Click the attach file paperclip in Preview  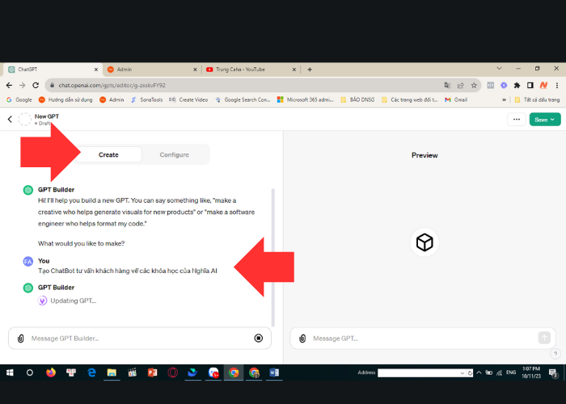[x=302, y=339]
